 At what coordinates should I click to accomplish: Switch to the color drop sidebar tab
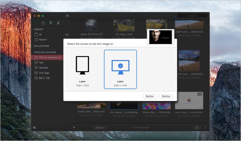[58, 23]
